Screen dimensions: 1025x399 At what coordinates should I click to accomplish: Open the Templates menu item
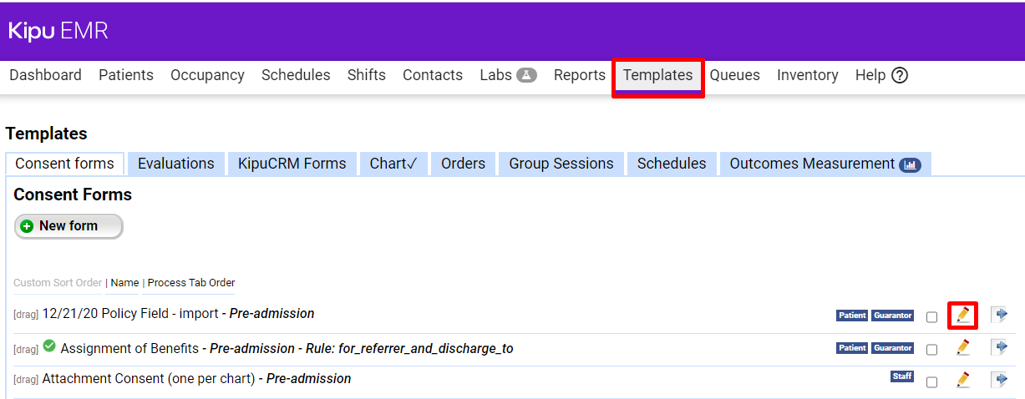coord(657,75)
